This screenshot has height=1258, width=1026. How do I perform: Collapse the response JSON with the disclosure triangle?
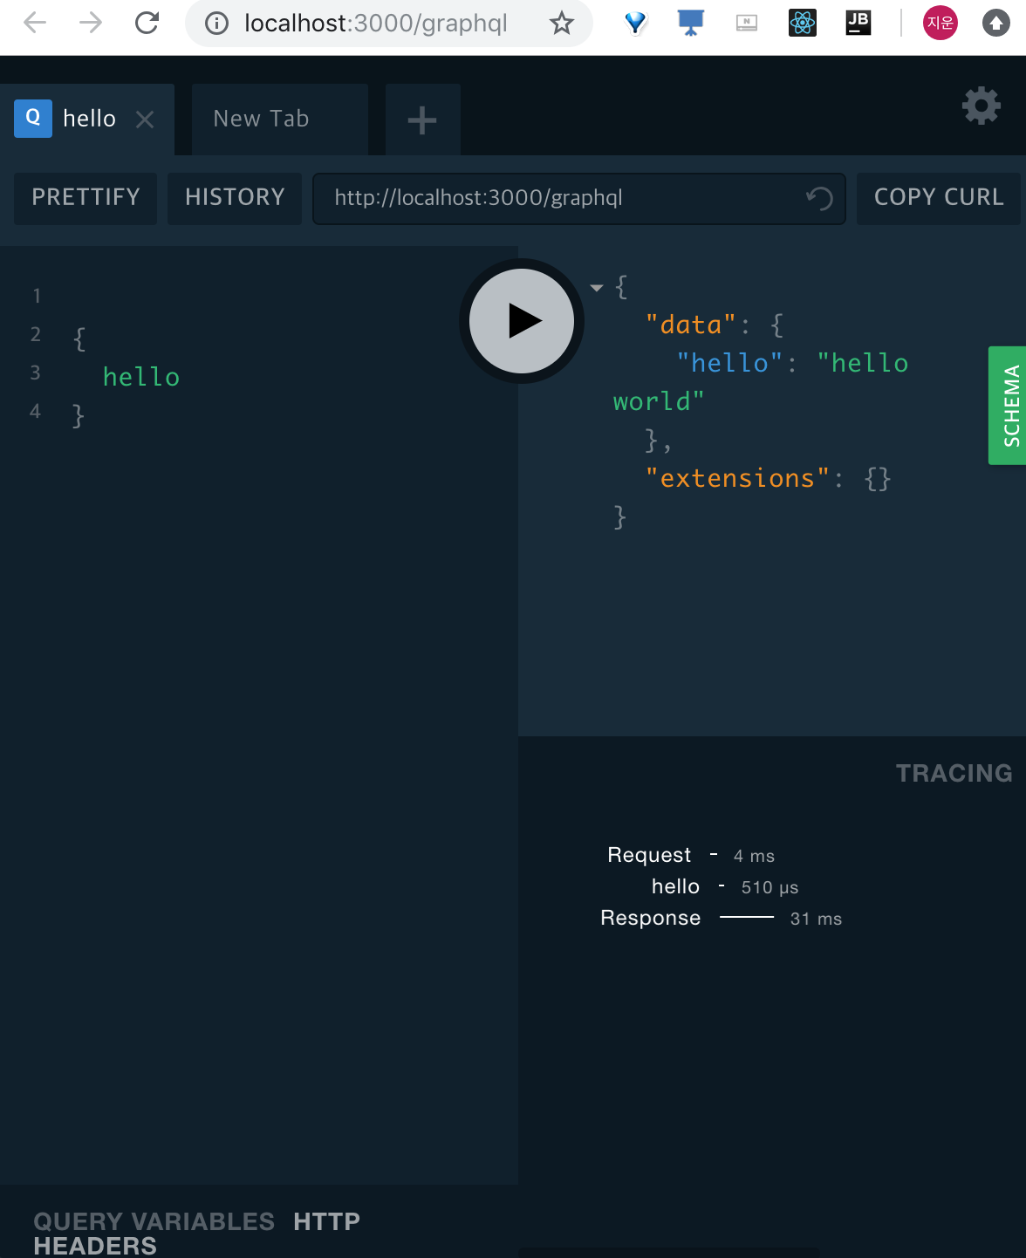(597, 287)
